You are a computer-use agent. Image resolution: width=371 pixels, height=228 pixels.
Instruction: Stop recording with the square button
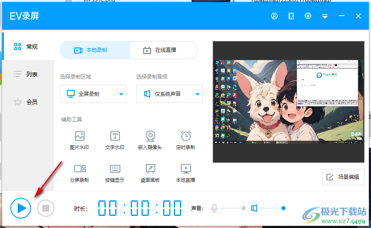click(46, 208)
